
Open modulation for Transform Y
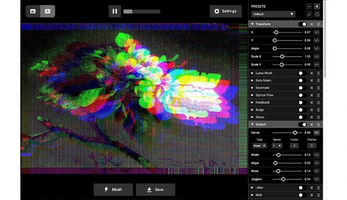point(317,40)
